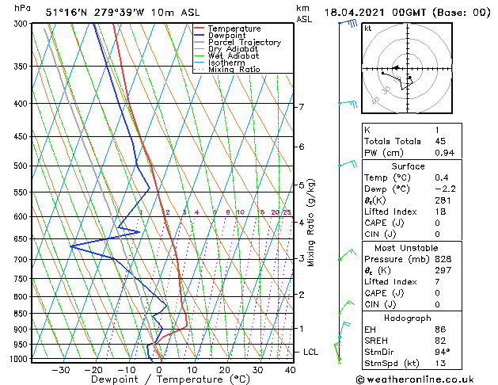Click the coordinates '51°16'N 279°39'W' title
Viewport: 498px width, 385px height.
click(x=95, y=13)
